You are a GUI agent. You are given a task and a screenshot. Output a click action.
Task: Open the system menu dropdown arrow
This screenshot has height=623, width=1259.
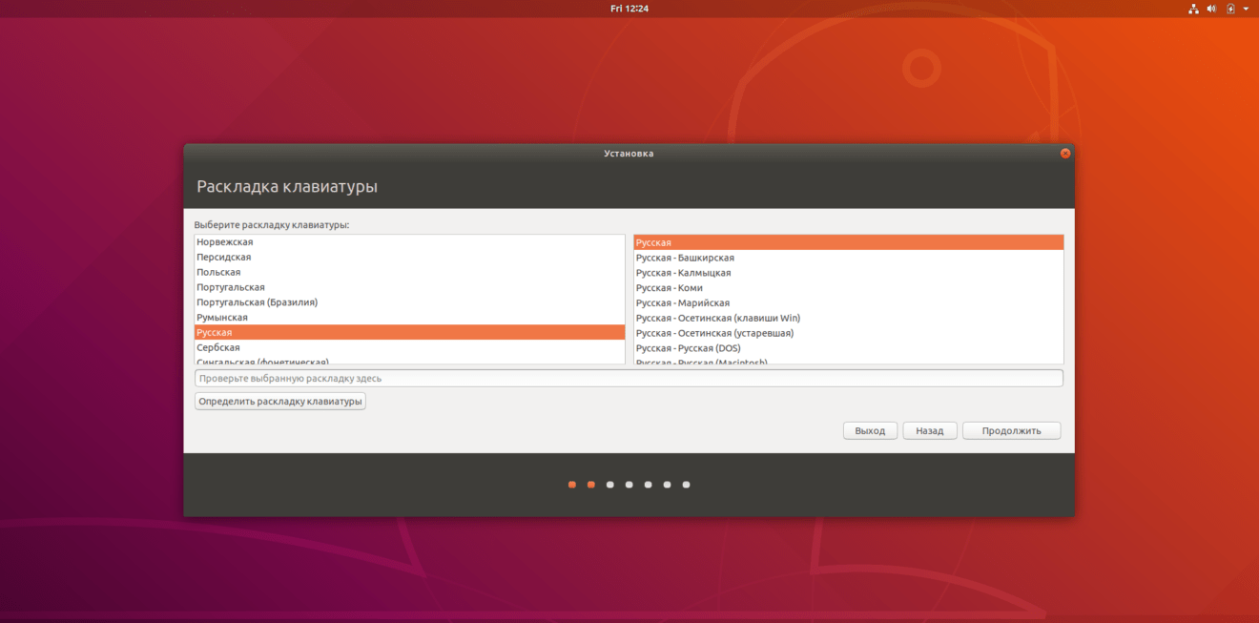(1245, 8)
